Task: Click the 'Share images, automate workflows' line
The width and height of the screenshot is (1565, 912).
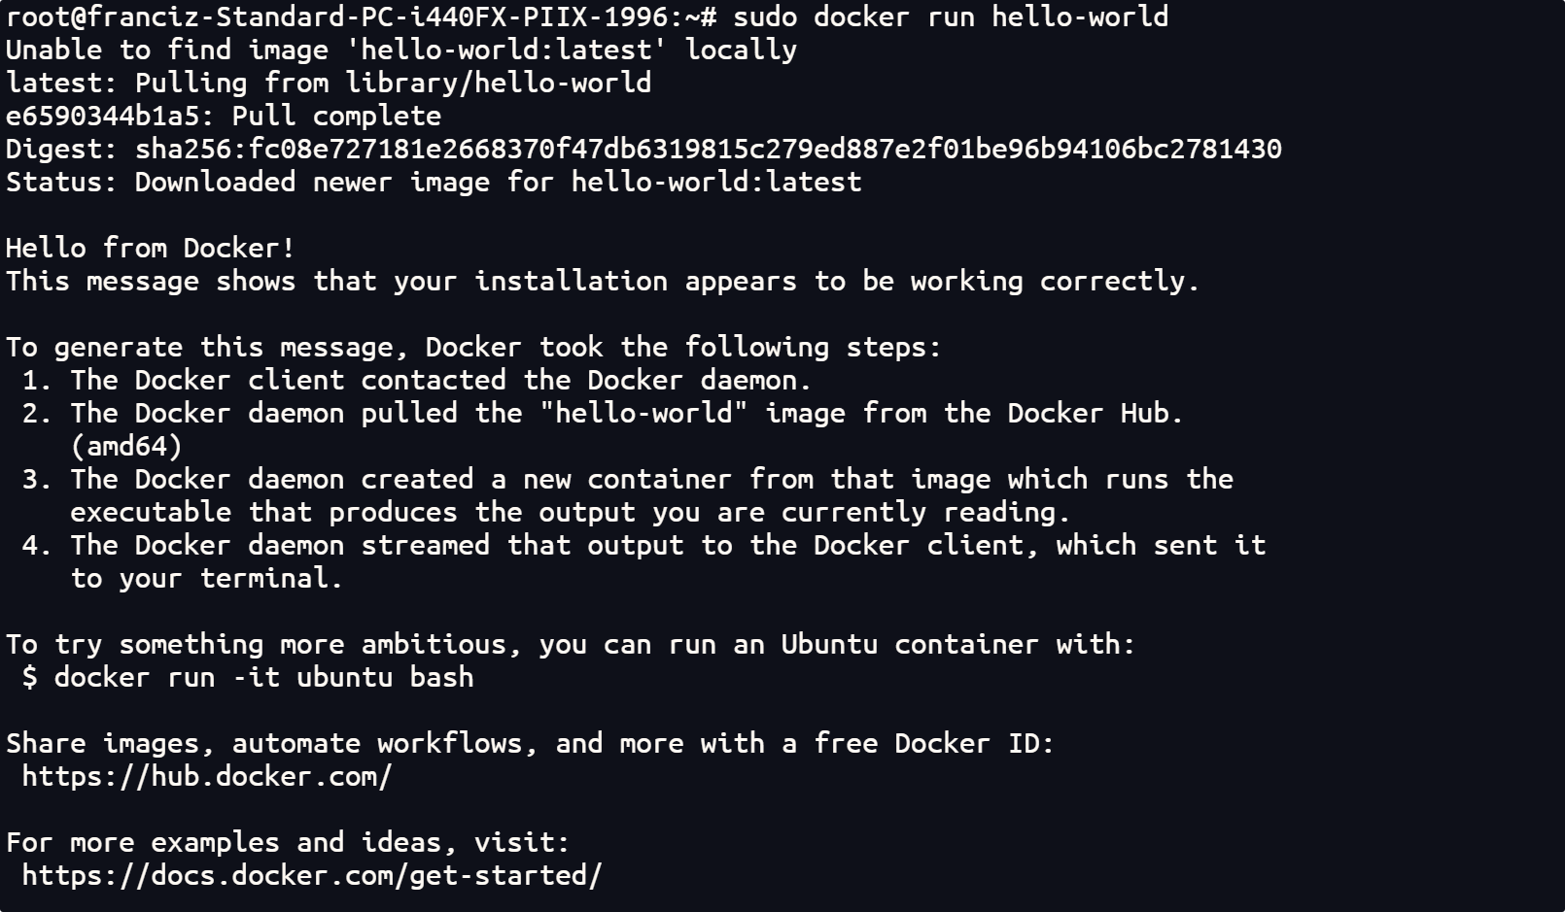Action: pyautogui.click(x=530, y=743)
